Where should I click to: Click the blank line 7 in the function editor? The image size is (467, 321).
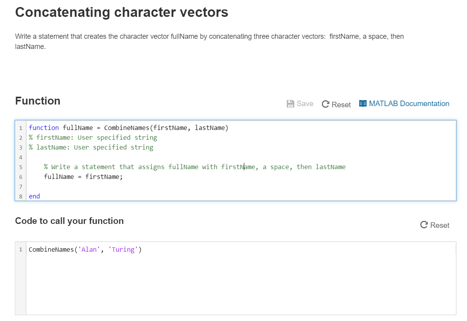[241, 187]
